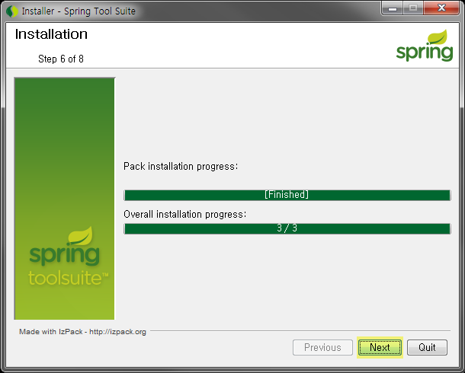
Task: Click the 'Made with IzPack - http://izpack.org' text
Action: (x=83, y=332)
